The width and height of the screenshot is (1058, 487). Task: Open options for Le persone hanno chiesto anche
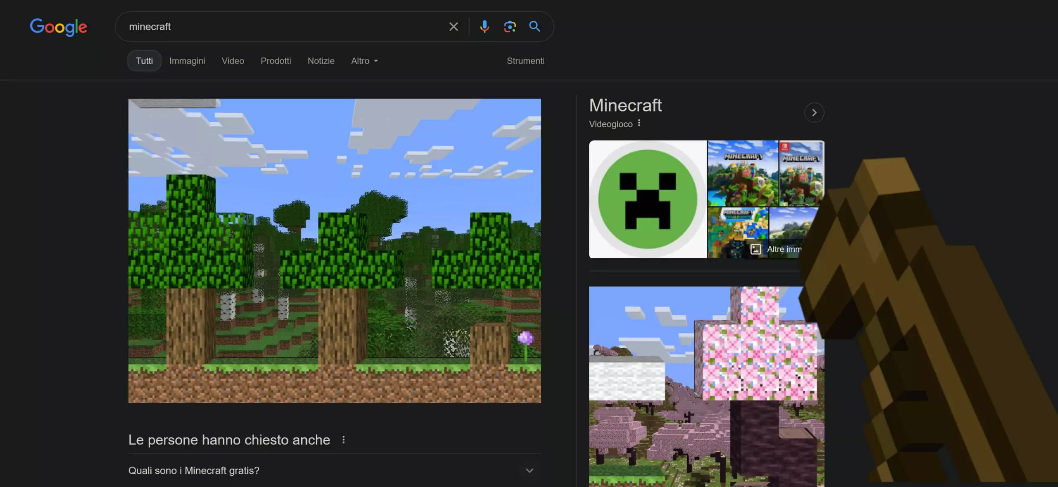click(343, 439)
